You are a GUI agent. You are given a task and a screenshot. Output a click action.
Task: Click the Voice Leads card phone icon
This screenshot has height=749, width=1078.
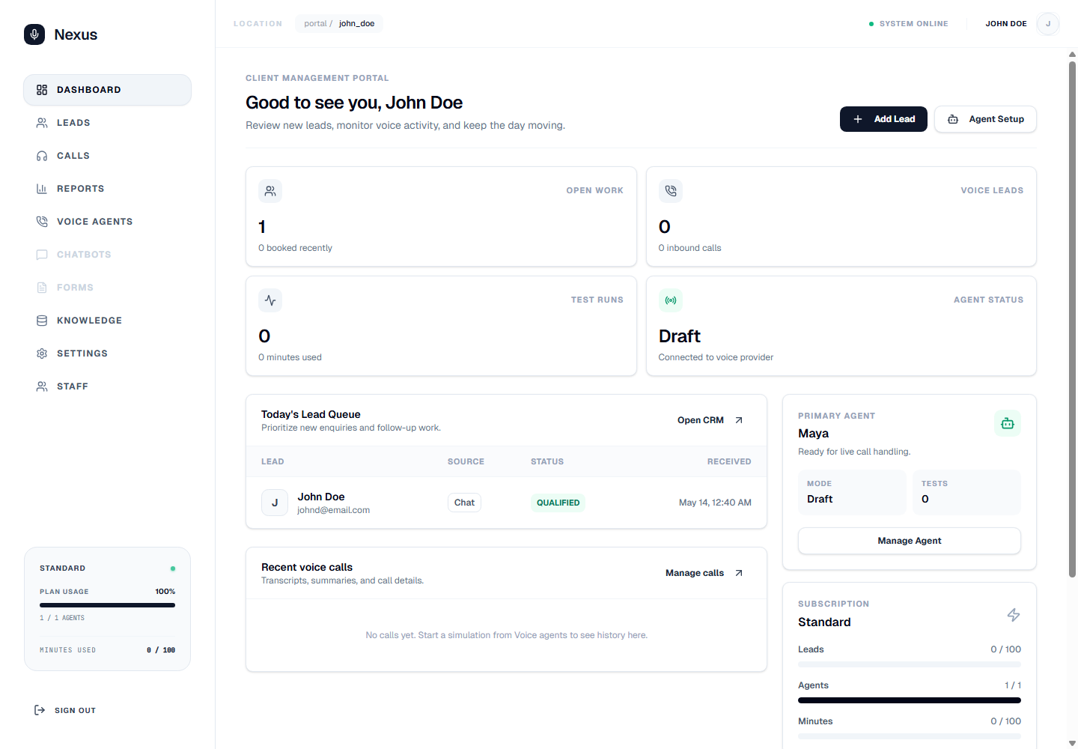671,191
